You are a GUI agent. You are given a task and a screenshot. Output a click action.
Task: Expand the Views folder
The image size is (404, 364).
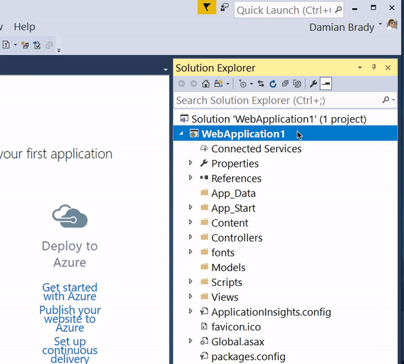[191, 296]
